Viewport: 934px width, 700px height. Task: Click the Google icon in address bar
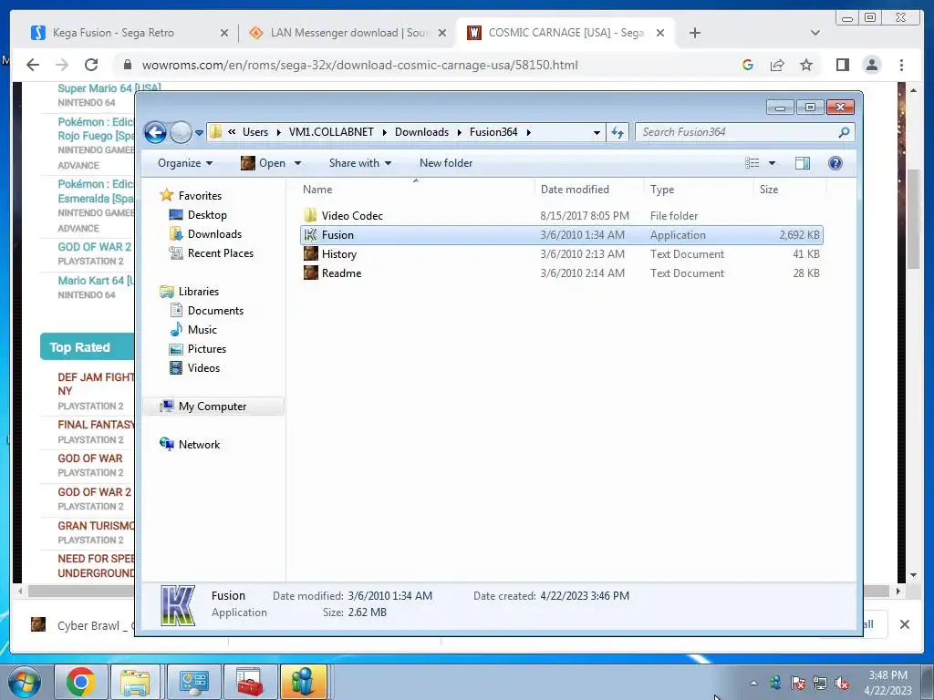coord(748,65)
